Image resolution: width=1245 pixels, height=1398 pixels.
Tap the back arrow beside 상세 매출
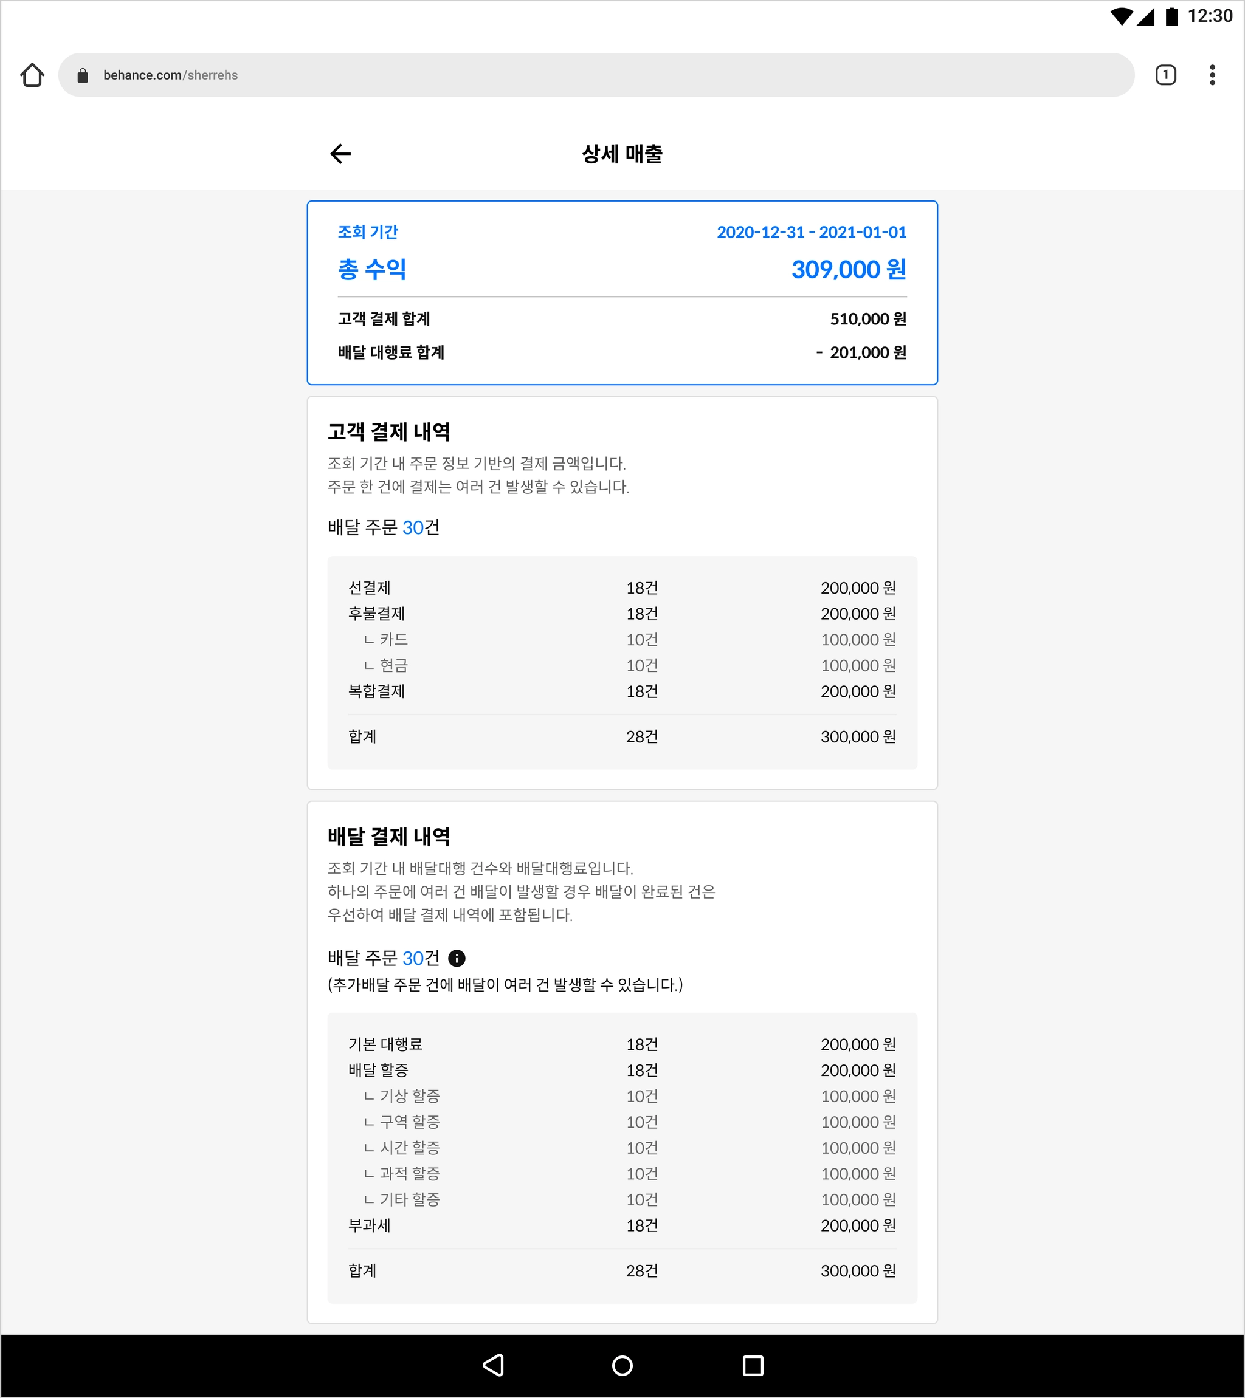click(340, 154)
